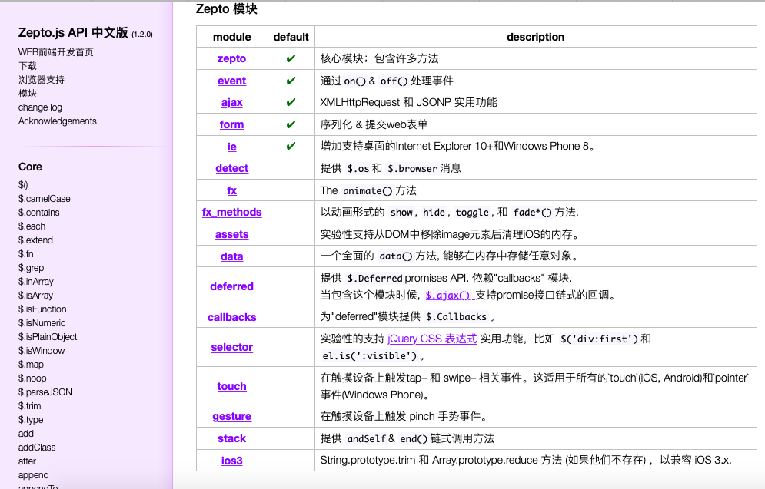This screenshot has height=489, width=765.
Task: View the touch module documentation
Action: (x=231, y=385)
